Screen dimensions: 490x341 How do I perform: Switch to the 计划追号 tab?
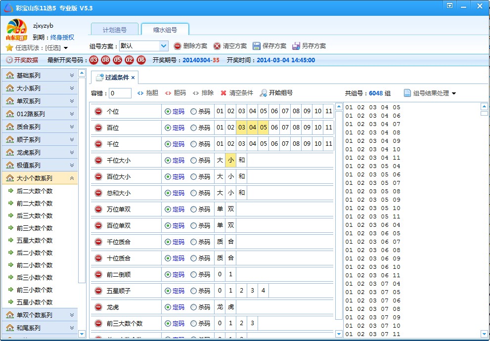click(x=115, y=30)
